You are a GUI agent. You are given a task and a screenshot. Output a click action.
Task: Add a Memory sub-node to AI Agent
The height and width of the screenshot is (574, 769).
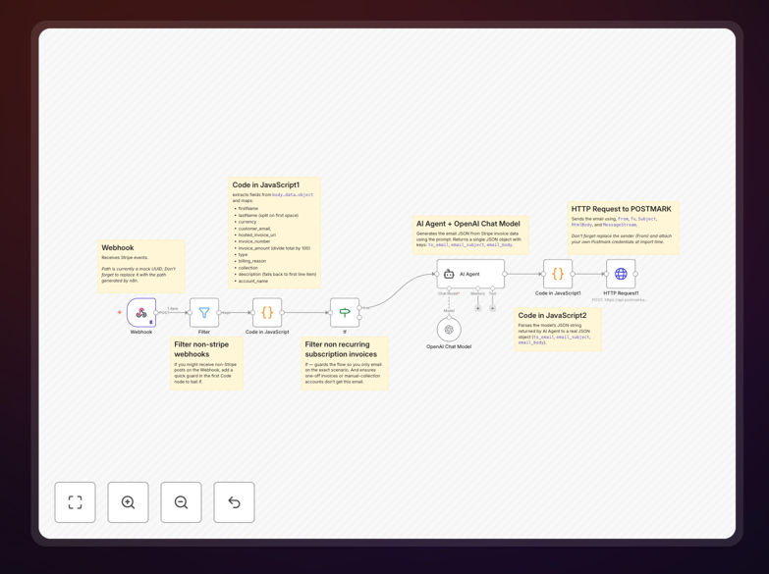click(477, 308)
